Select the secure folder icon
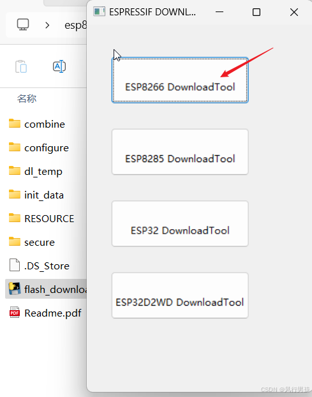This screenshot has width=312, height=397. 15,241
